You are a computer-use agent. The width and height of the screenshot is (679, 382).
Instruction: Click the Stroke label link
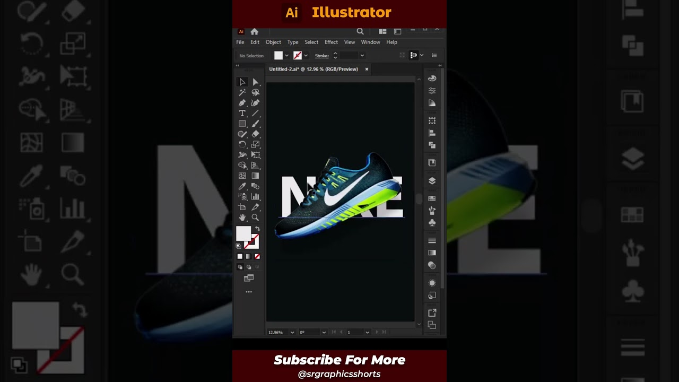322,56
